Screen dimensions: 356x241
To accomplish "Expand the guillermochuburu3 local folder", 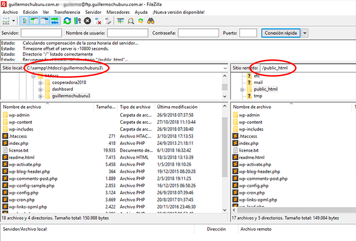I will [x=41, y=97].
